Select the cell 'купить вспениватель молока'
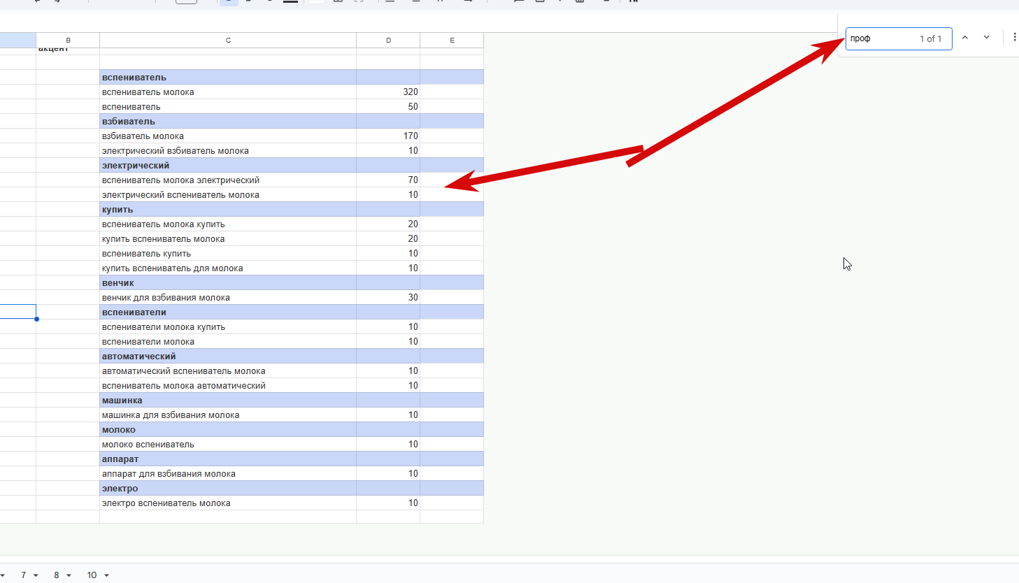 pos(228,239)
